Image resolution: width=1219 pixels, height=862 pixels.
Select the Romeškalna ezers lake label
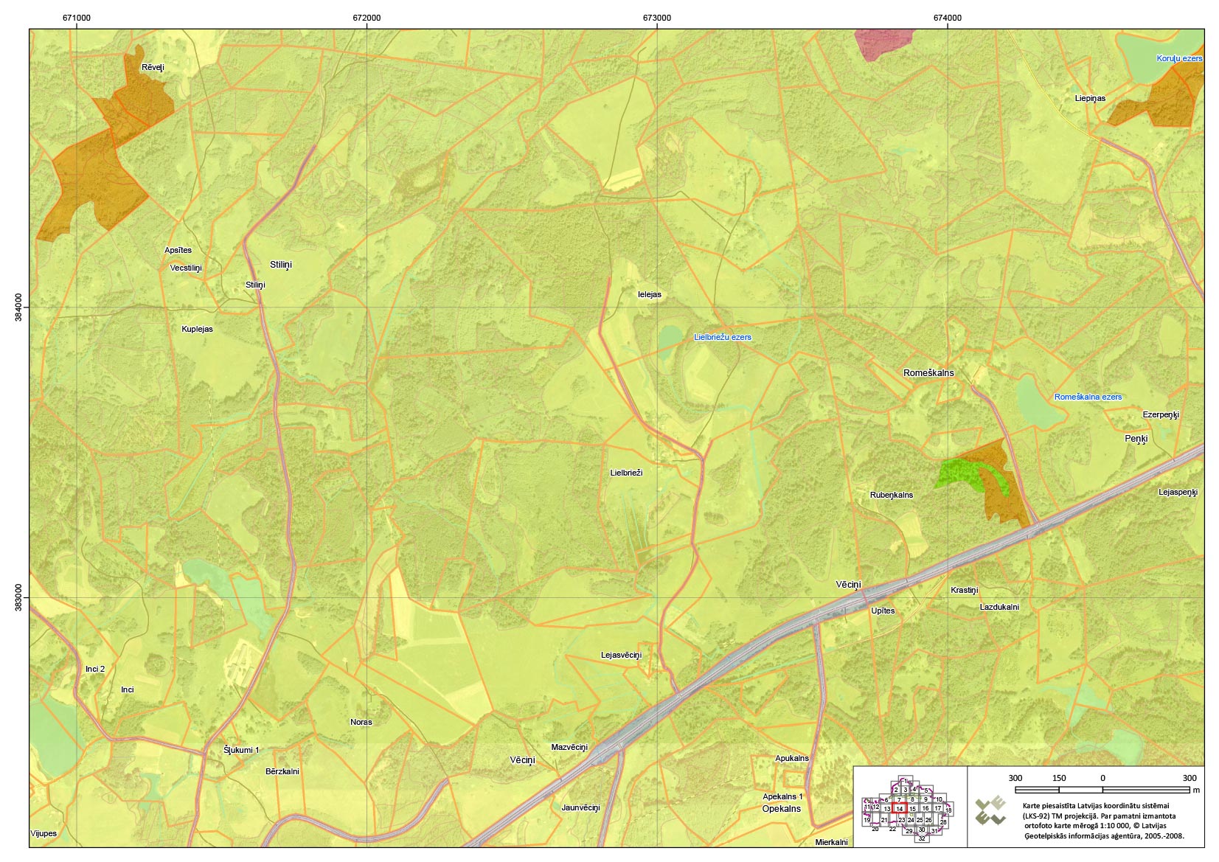[1087, 397]
